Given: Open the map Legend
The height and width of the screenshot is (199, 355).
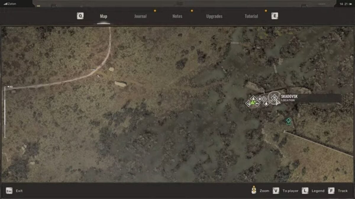Looking at the screenshot, I should tap(318, 191).
